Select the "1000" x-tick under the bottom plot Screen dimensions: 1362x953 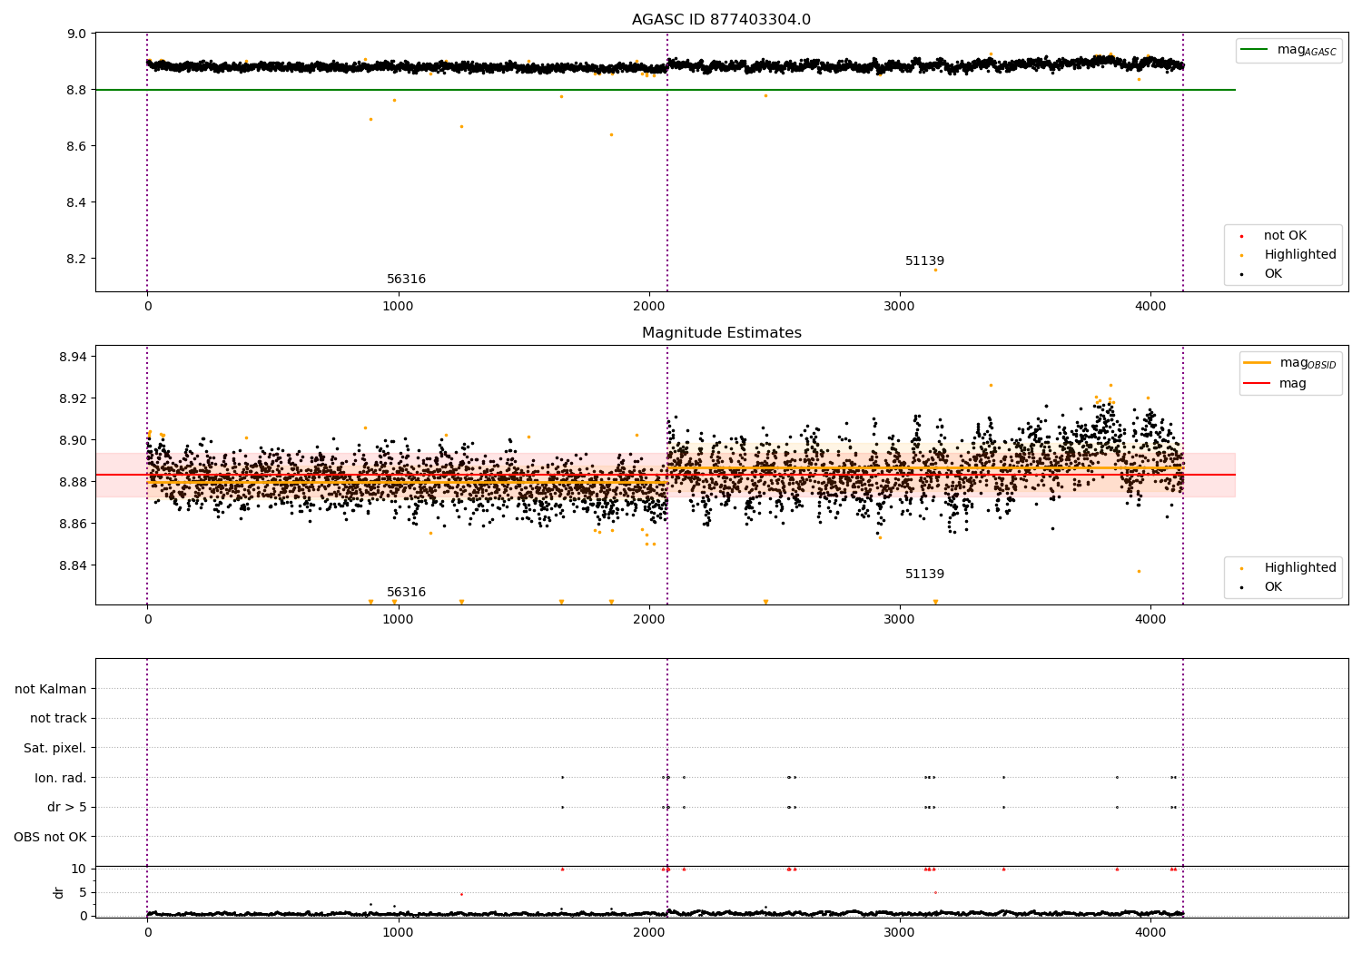[x=398, y=933]
